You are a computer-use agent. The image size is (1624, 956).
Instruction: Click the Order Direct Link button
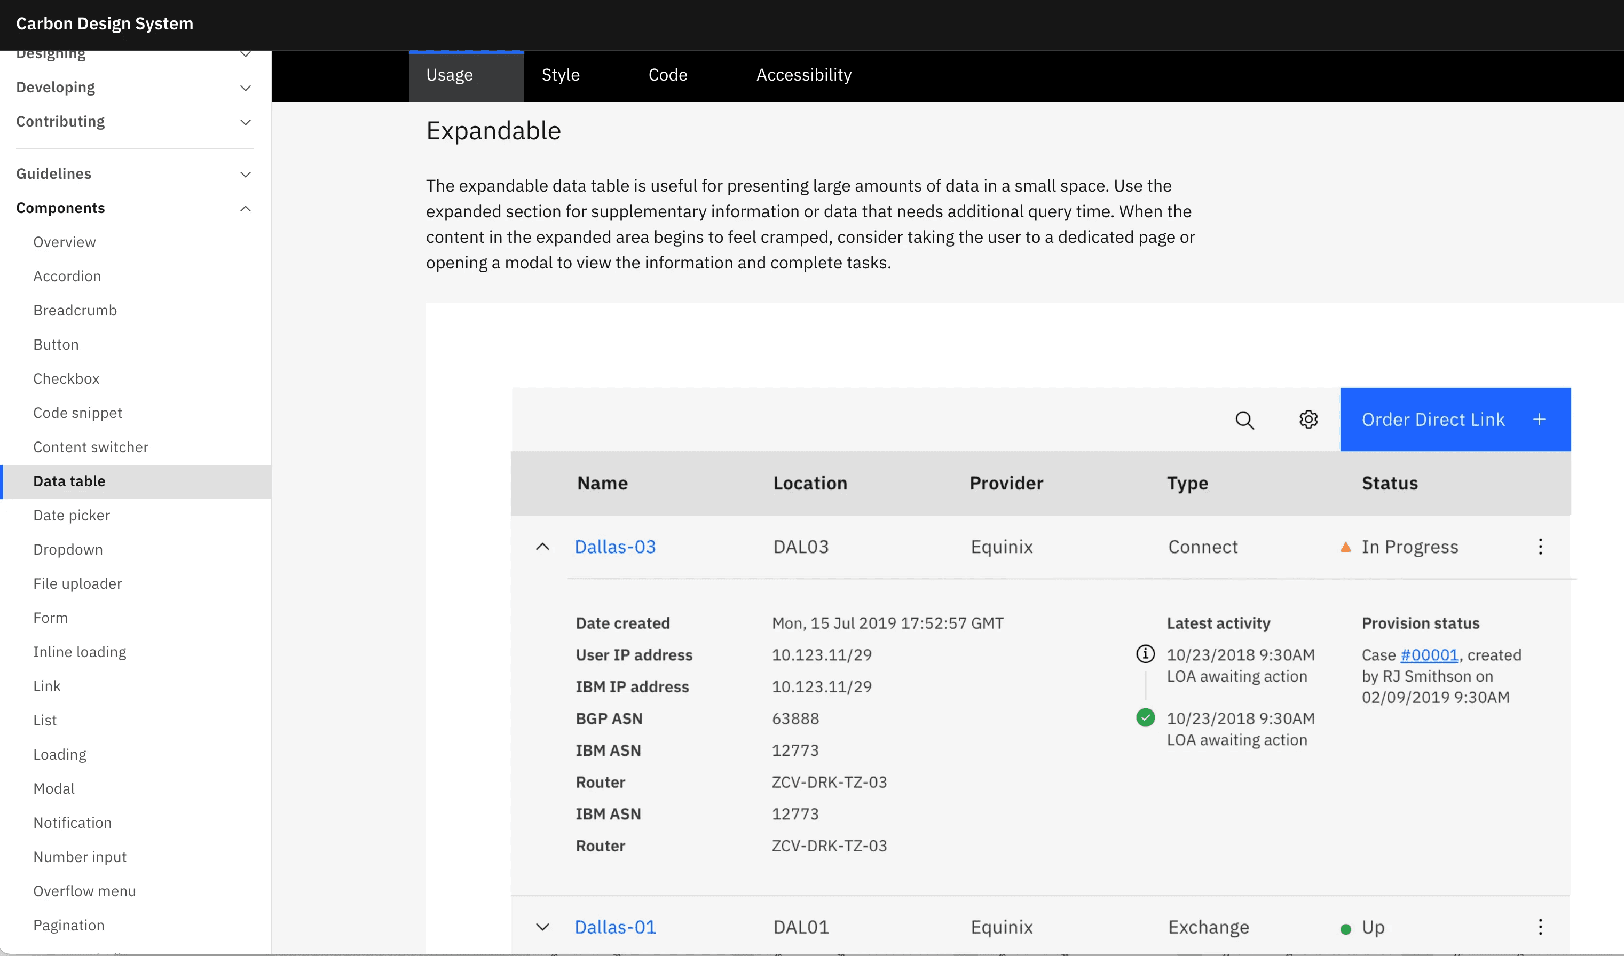point(1455,420)
